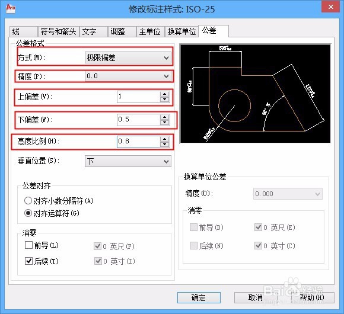Screen dimensions: 344x314
Task: Toggle 前导(D) checkbox in alternate units
Action: pos(193,228)
